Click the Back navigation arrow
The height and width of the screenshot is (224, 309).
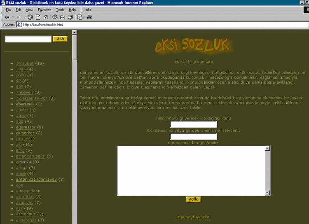pyautogui.click(x=7, y=17)
